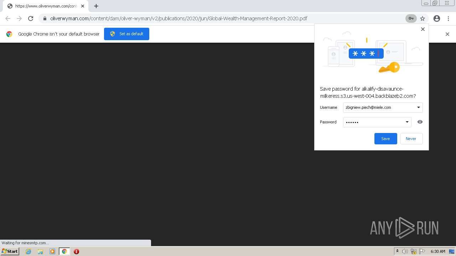Click the Chrome logo in notification bar
This screenshot has width=456, height=256.
pyautogui.click(x=9, y=34)
